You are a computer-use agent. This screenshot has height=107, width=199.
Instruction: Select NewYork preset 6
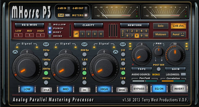pos(127,35)
